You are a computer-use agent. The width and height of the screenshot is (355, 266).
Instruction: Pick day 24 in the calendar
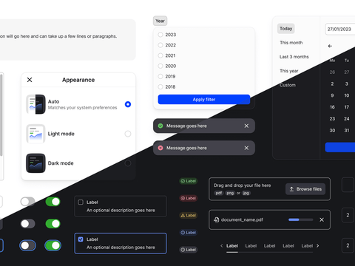coord(347,119)
